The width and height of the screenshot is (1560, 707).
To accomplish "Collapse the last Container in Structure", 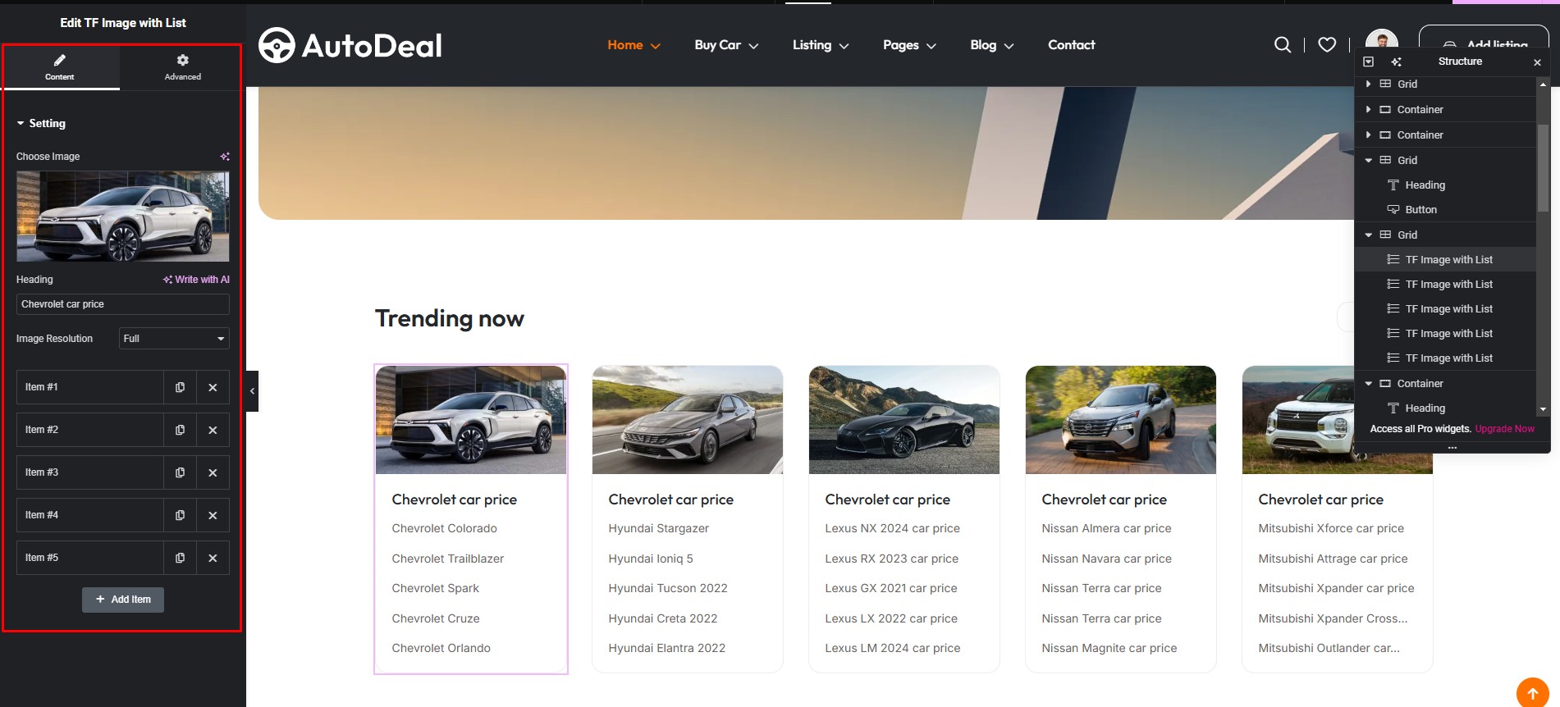I will (x=1368, y=383).
